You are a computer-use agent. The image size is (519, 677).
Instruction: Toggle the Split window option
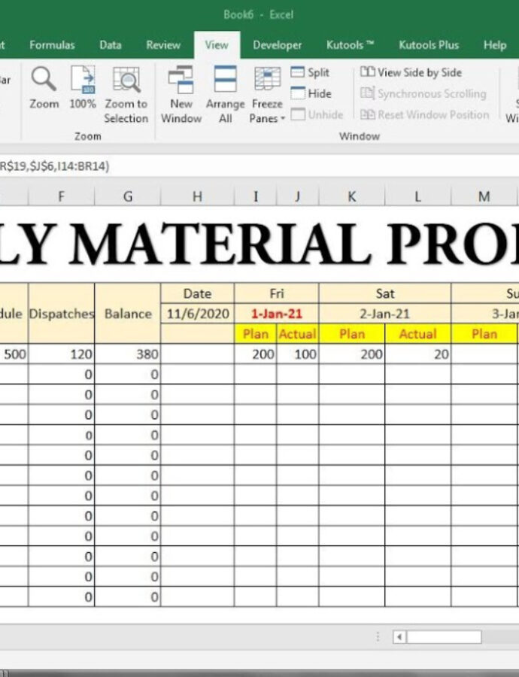(x=311, y=73)
